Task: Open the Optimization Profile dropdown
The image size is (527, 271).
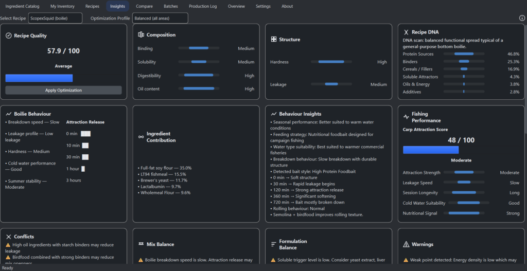Action: (x=160, y=18)
